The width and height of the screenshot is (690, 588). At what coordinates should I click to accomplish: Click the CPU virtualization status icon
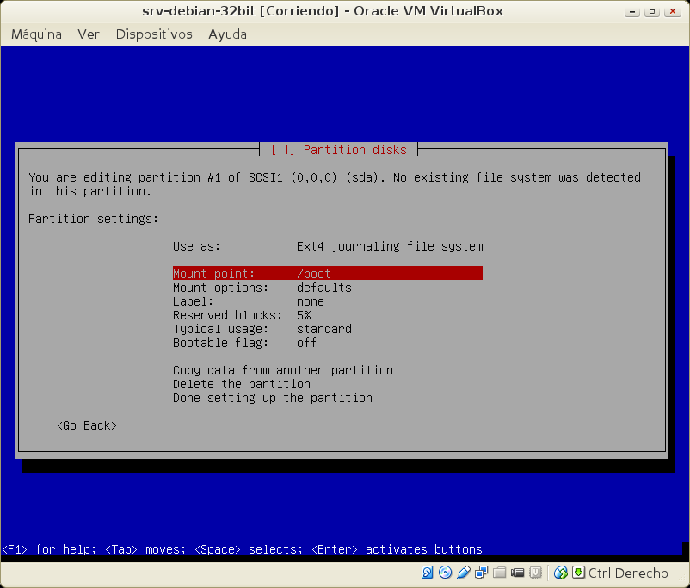[x=535, y=573]
